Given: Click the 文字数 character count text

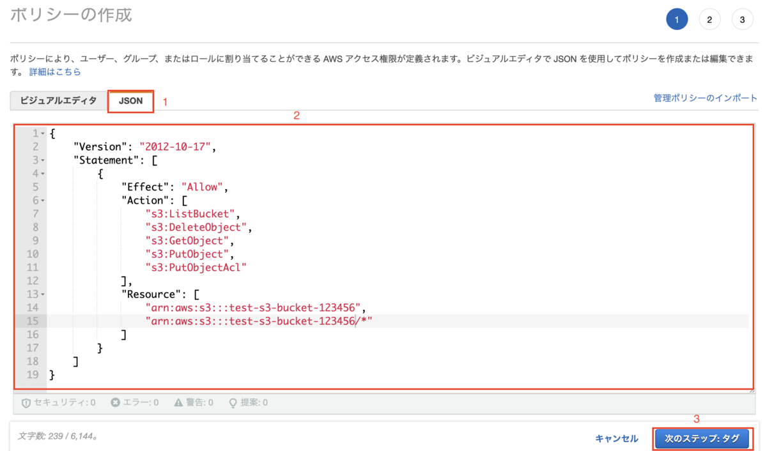Looking at the screenshot, I should click(58, 437).
